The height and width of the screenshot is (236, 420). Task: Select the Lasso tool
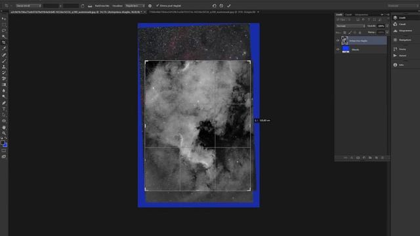click(4, 31)
